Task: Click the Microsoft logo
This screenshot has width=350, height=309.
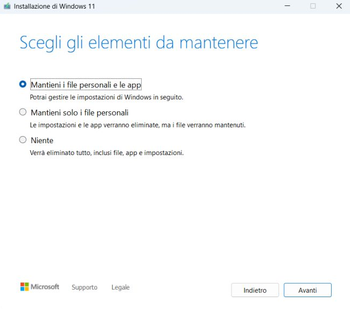Action: pos(39,287)
